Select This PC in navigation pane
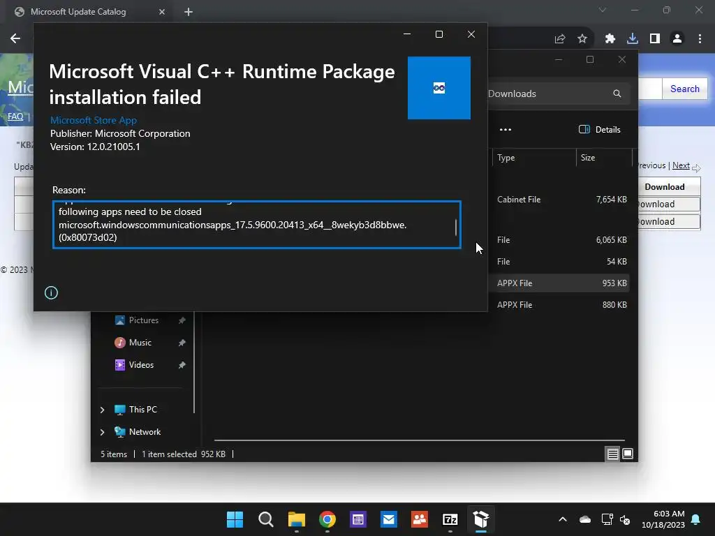Image resolution: width=715 pixels, height=536 pixels. (x=142, y=410)
